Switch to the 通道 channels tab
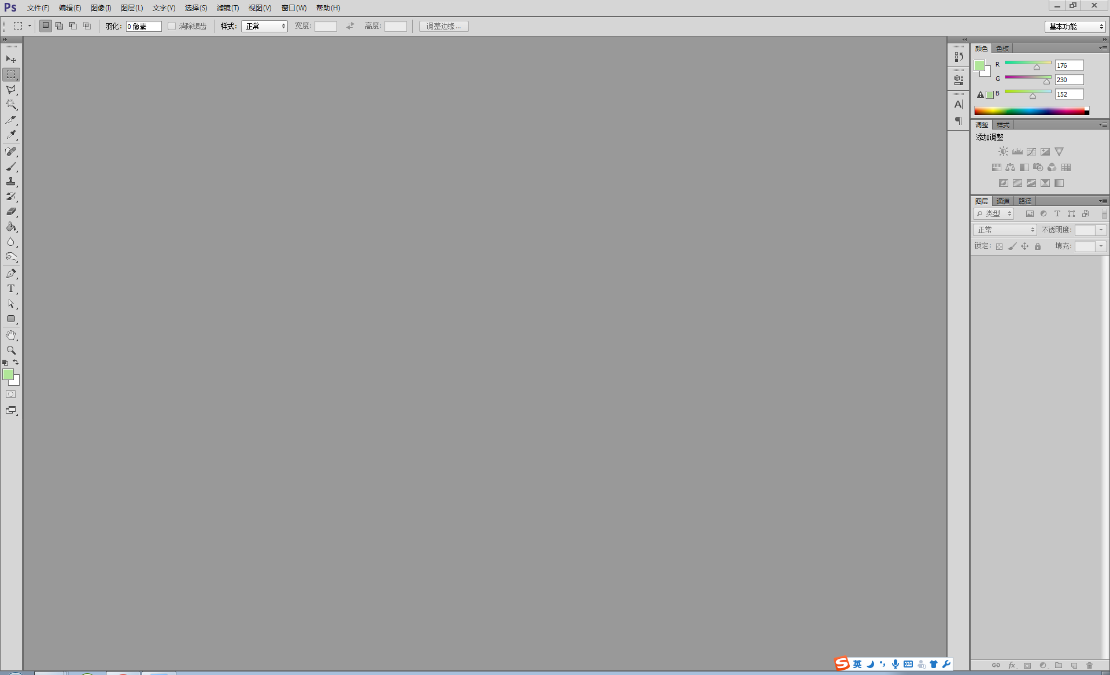 1003,201
